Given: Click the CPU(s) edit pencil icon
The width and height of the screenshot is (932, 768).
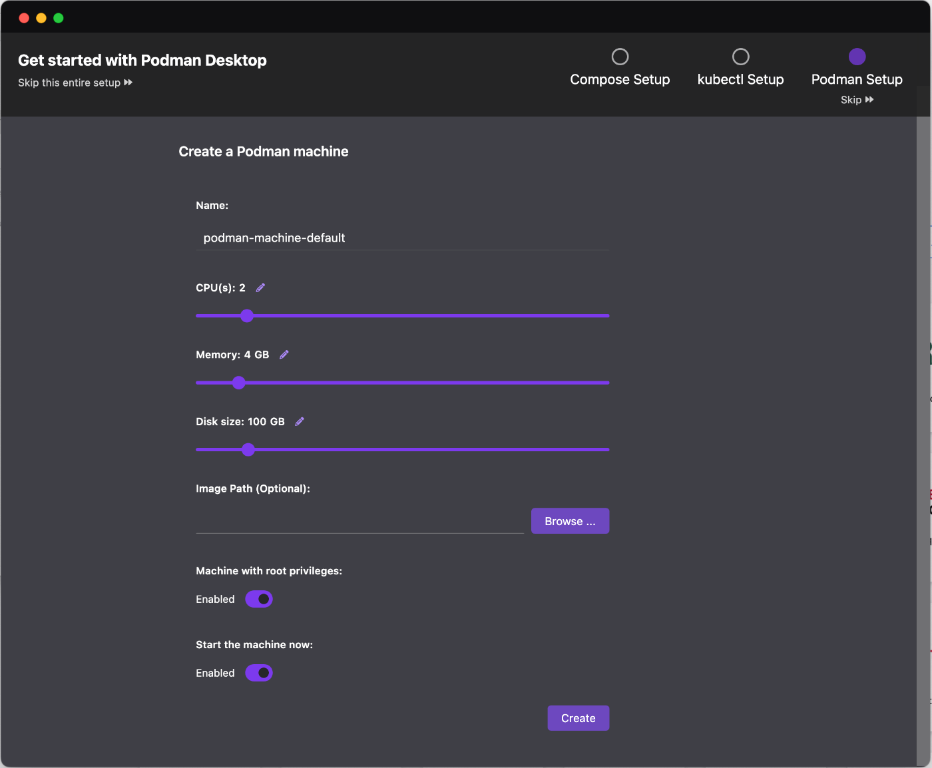Looking at the screenshot, I should point(260,288).
